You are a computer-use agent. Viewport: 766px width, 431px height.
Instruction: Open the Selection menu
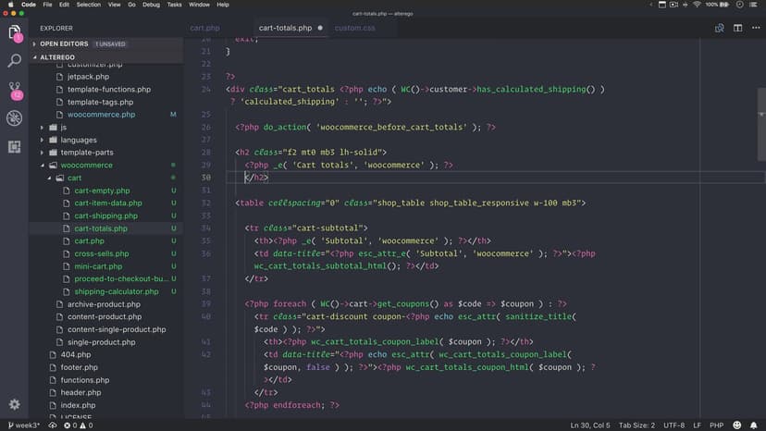tap(89, 5)
